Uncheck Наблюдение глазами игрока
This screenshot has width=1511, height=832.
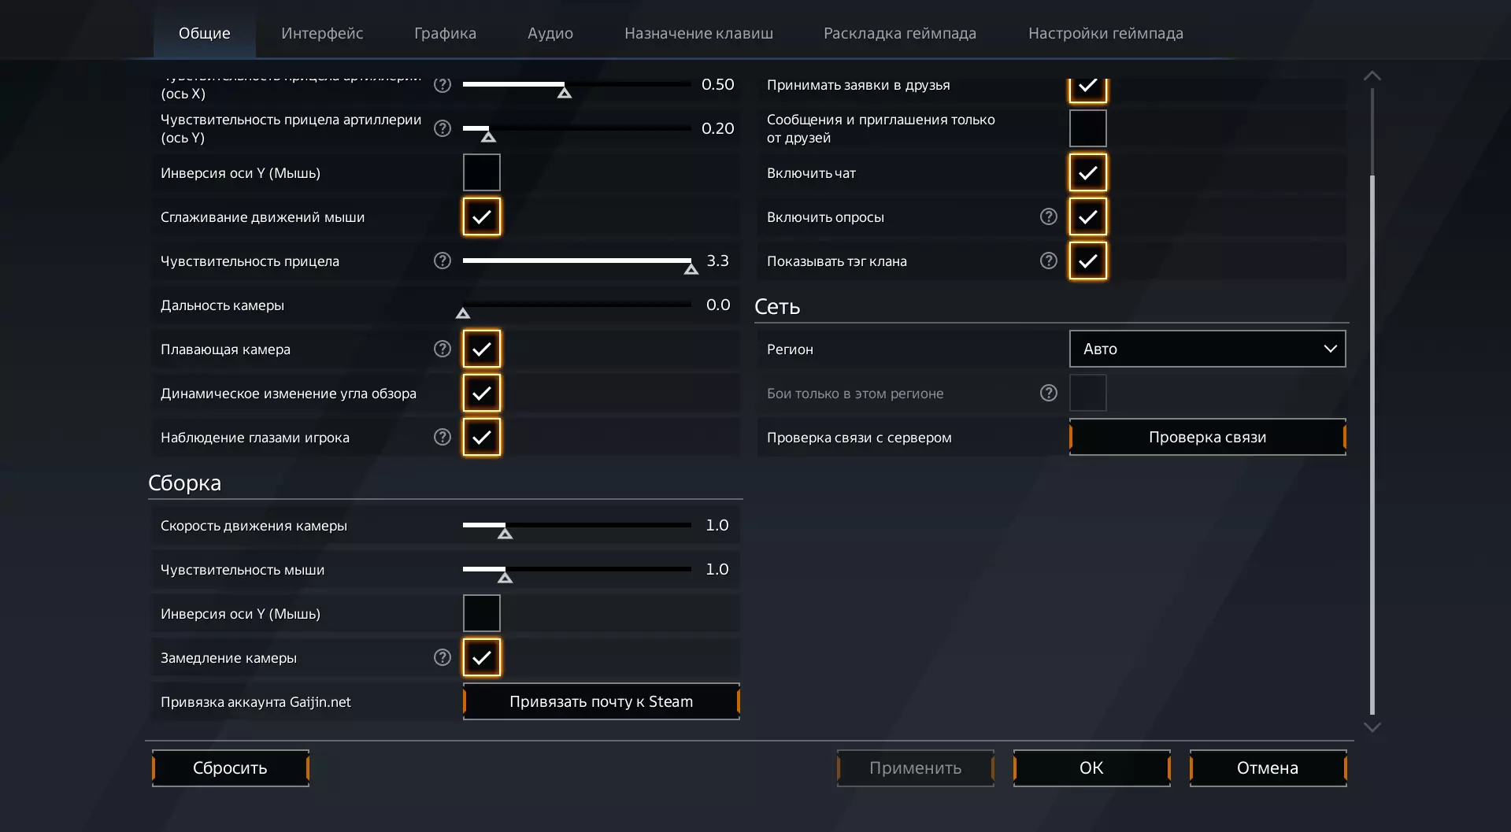coord(482,437)
